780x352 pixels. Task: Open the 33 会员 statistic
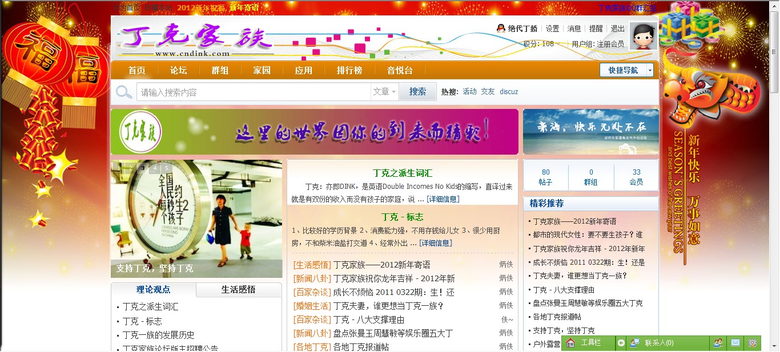point(636,177)
